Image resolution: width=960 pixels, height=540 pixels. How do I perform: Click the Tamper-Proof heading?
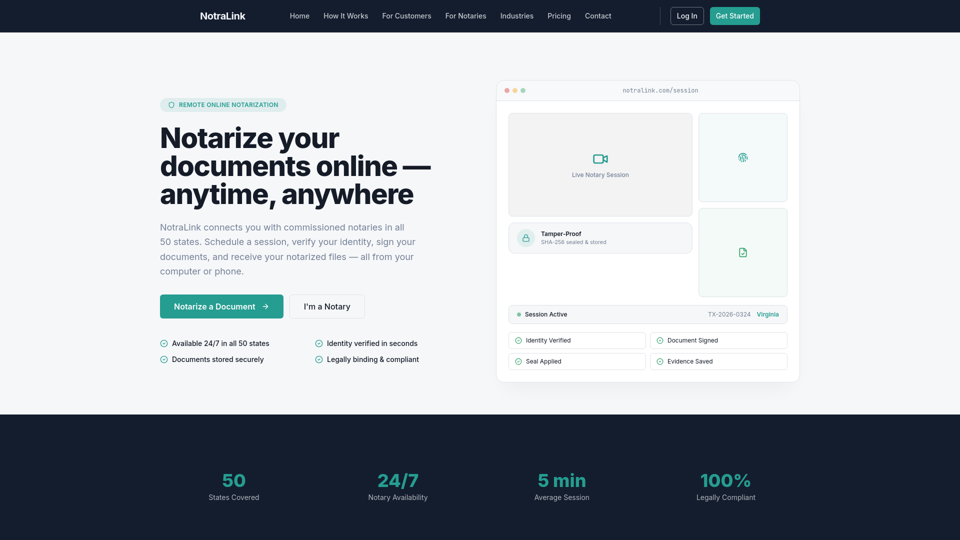(561, 234)
